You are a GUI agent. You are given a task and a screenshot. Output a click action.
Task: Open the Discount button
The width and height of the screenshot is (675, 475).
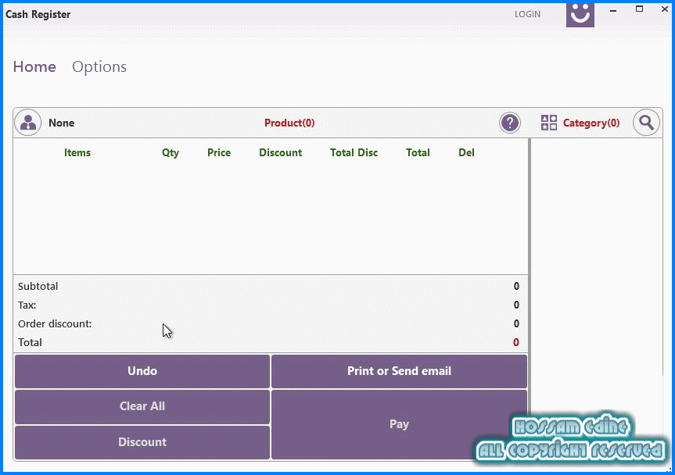(142, 442)
